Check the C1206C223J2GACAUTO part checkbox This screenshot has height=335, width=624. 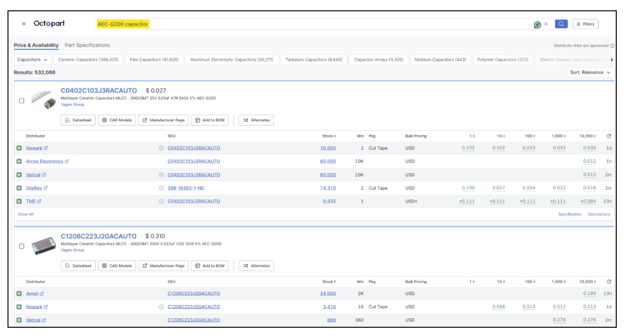22,246
